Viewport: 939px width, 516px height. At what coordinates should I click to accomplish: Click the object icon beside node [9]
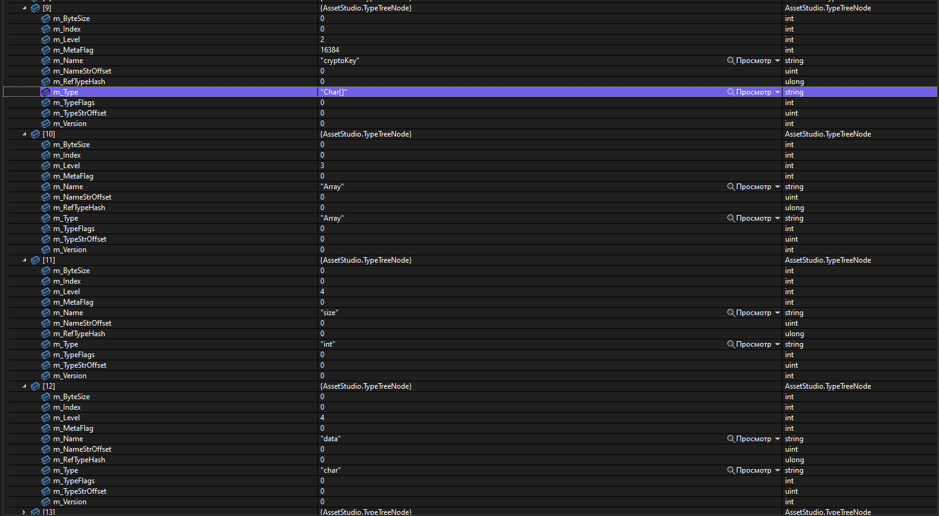[35, 8]
